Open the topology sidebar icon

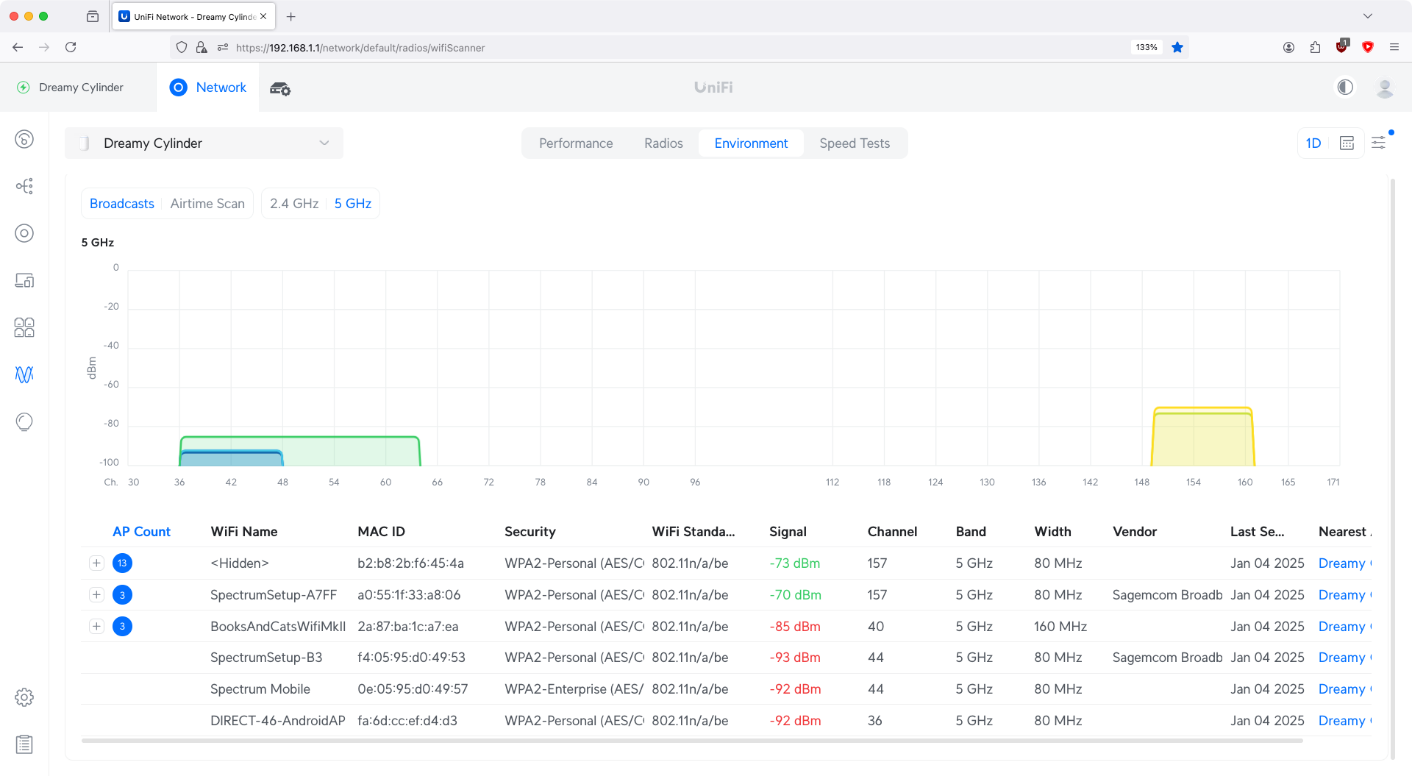[24, 186]
